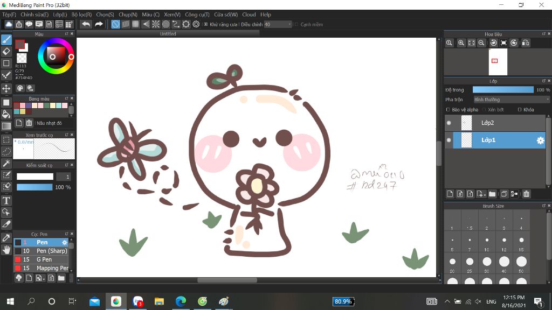Screen dimensions: 552x310
Task: Open the Cloud icon in the top toolbar
Action: coord(9,24)
